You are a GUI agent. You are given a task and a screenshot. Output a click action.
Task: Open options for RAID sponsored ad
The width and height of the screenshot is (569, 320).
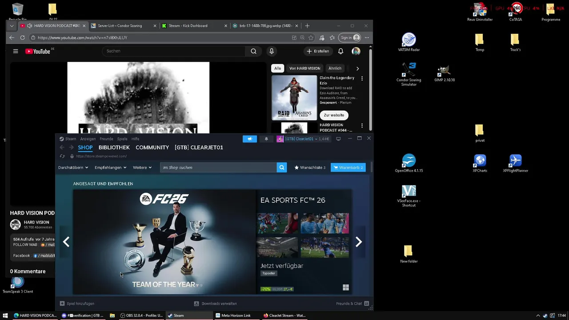[362, 79]
